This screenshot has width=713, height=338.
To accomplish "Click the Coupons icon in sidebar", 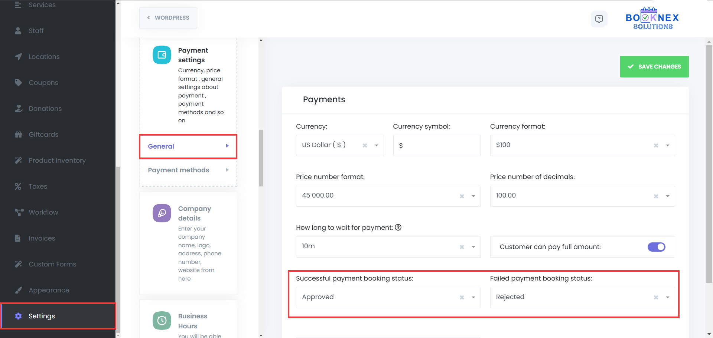I will pyautogui.click(x=18, y=82).
